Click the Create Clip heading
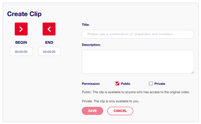 click(x=24, y=14)
